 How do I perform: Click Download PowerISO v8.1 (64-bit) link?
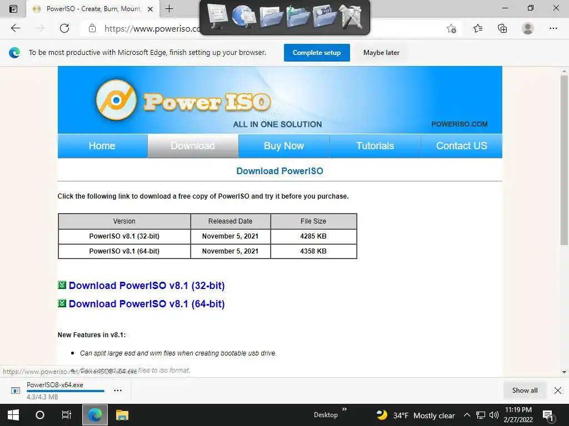(147, 303)
